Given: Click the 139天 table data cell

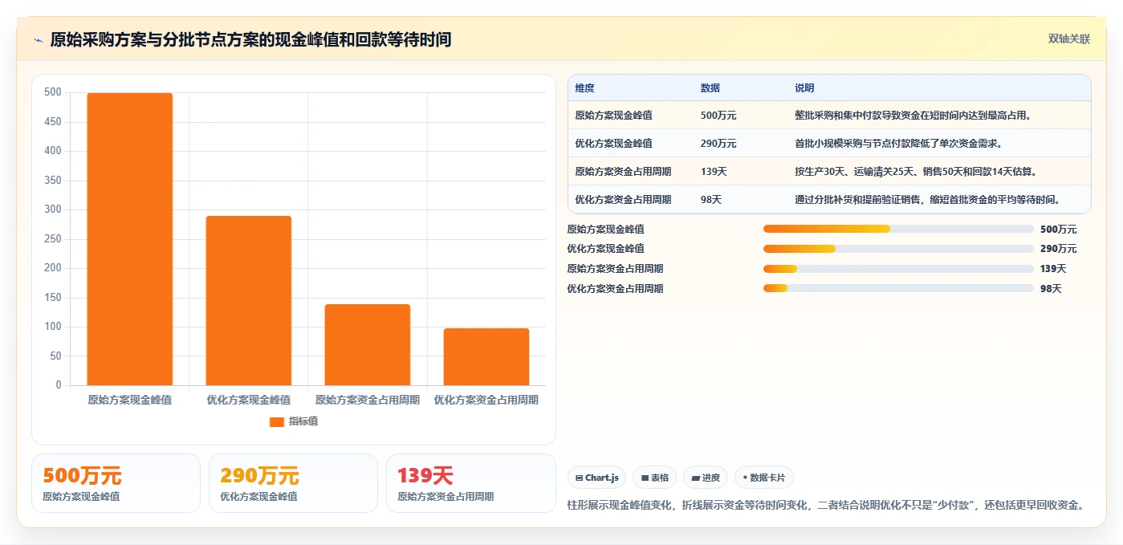Looking at the screenshot, I should tap(714, 172).
